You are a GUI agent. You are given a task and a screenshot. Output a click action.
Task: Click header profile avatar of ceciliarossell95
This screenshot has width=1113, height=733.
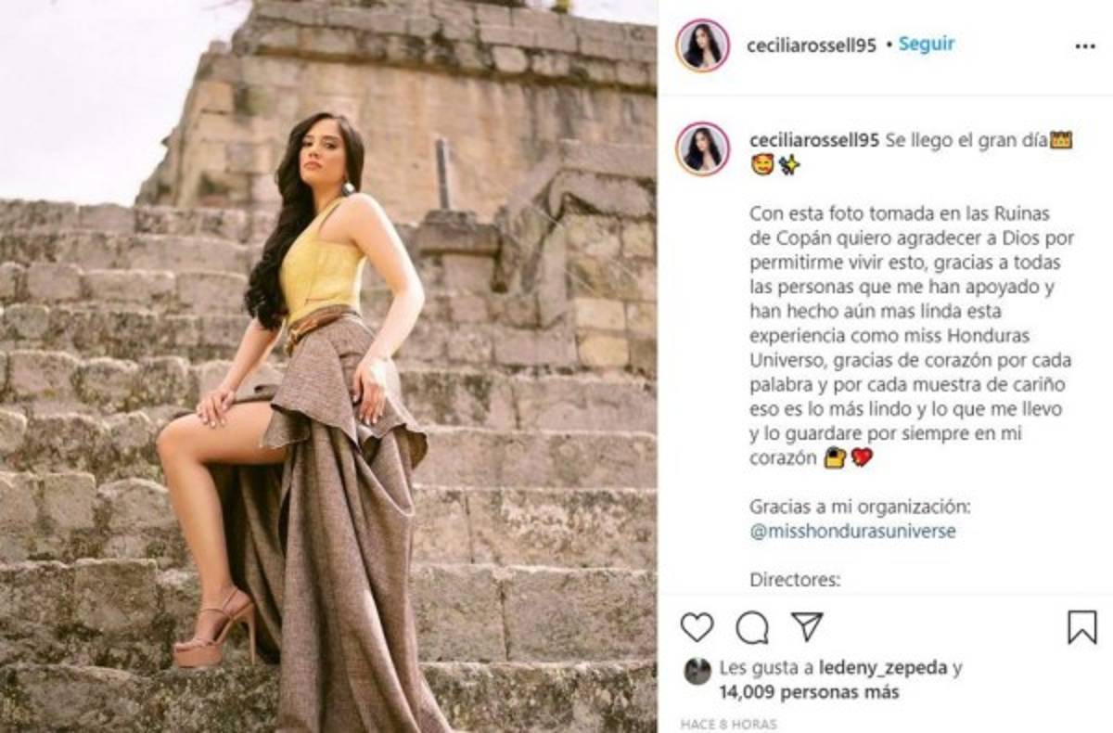pos(703,45)
